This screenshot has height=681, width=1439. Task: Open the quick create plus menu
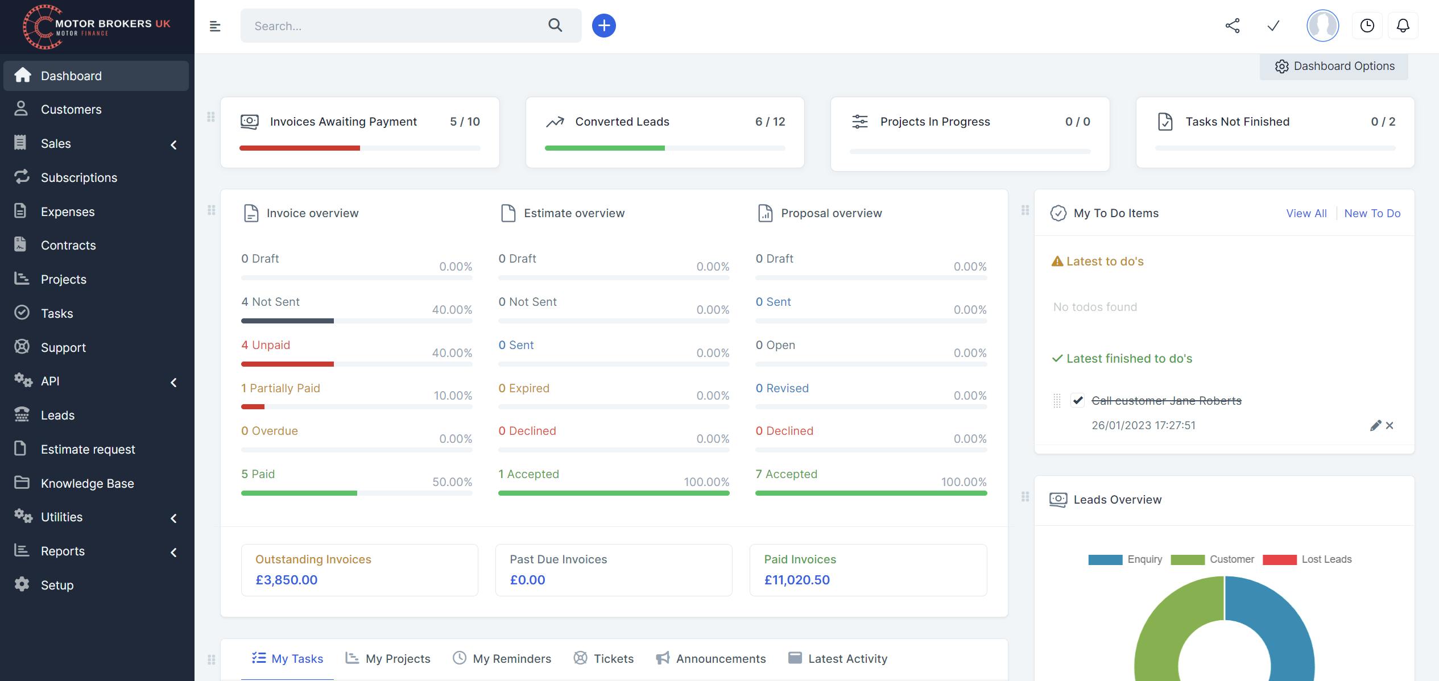pos(604,25)
